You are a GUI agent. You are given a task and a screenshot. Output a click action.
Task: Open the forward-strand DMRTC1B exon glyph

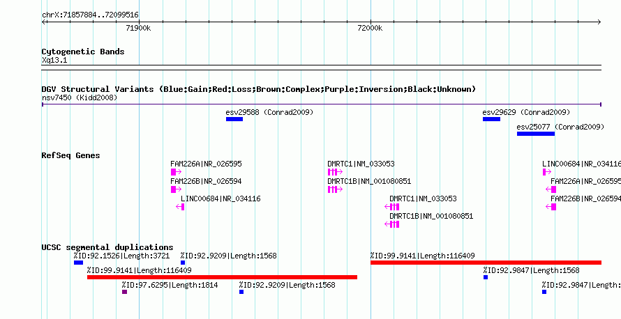[335, 189]
